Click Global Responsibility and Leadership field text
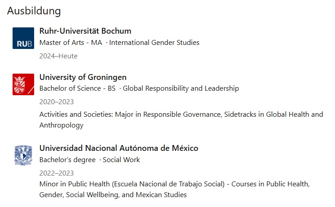335x207 pixels. 181,88
